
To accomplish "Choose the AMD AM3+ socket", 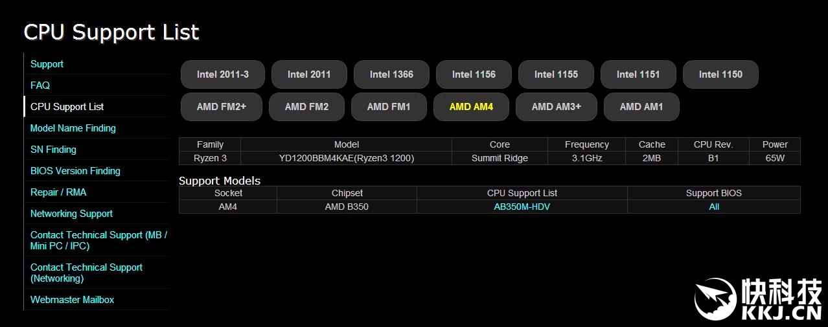I will tap(556, 107).
